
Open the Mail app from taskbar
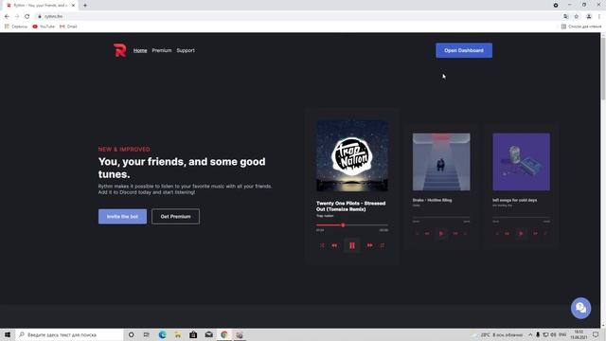click(208, 334)
